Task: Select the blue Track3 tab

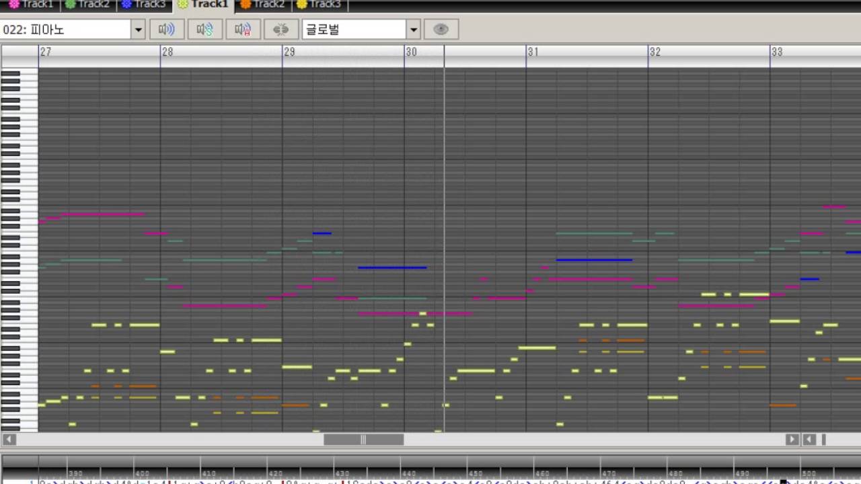Action: point(144,5)
